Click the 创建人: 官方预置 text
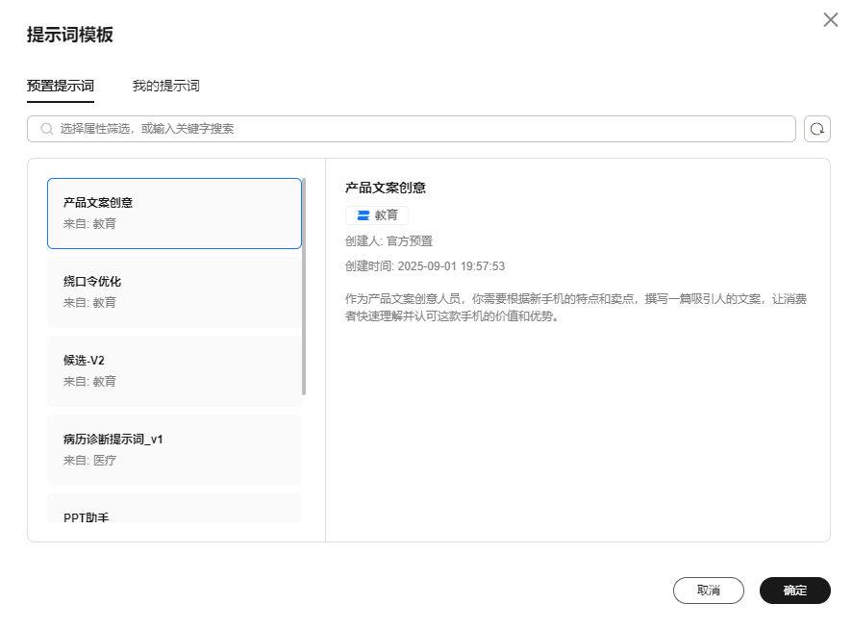 point(388,240)
